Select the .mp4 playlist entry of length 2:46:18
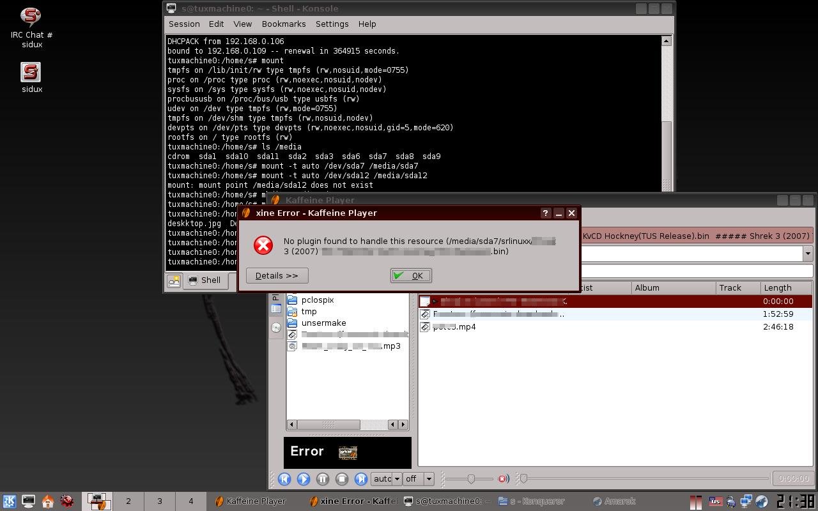Screen dimensions: 818x511 pyautogui.click(x=615, y=327)
